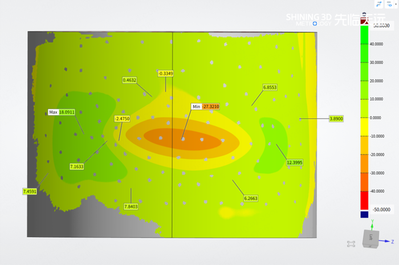Screen dimensions: 399x265
Task: Click the fit-to-view frame icon
Action: coord(351,244)
